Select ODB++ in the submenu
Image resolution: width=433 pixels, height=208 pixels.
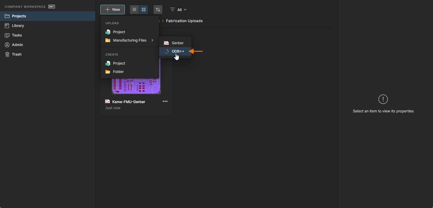coord(175,51)
